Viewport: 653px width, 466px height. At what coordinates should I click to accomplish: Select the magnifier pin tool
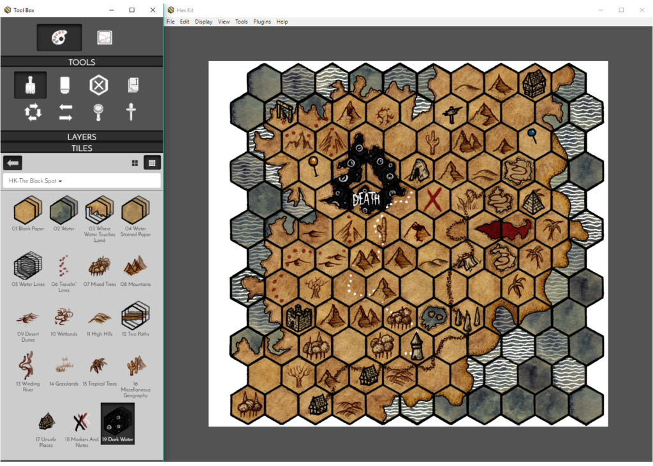98,112
